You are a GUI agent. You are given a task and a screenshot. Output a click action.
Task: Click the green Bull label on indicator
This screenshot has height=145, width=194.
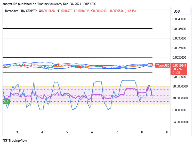6,101
